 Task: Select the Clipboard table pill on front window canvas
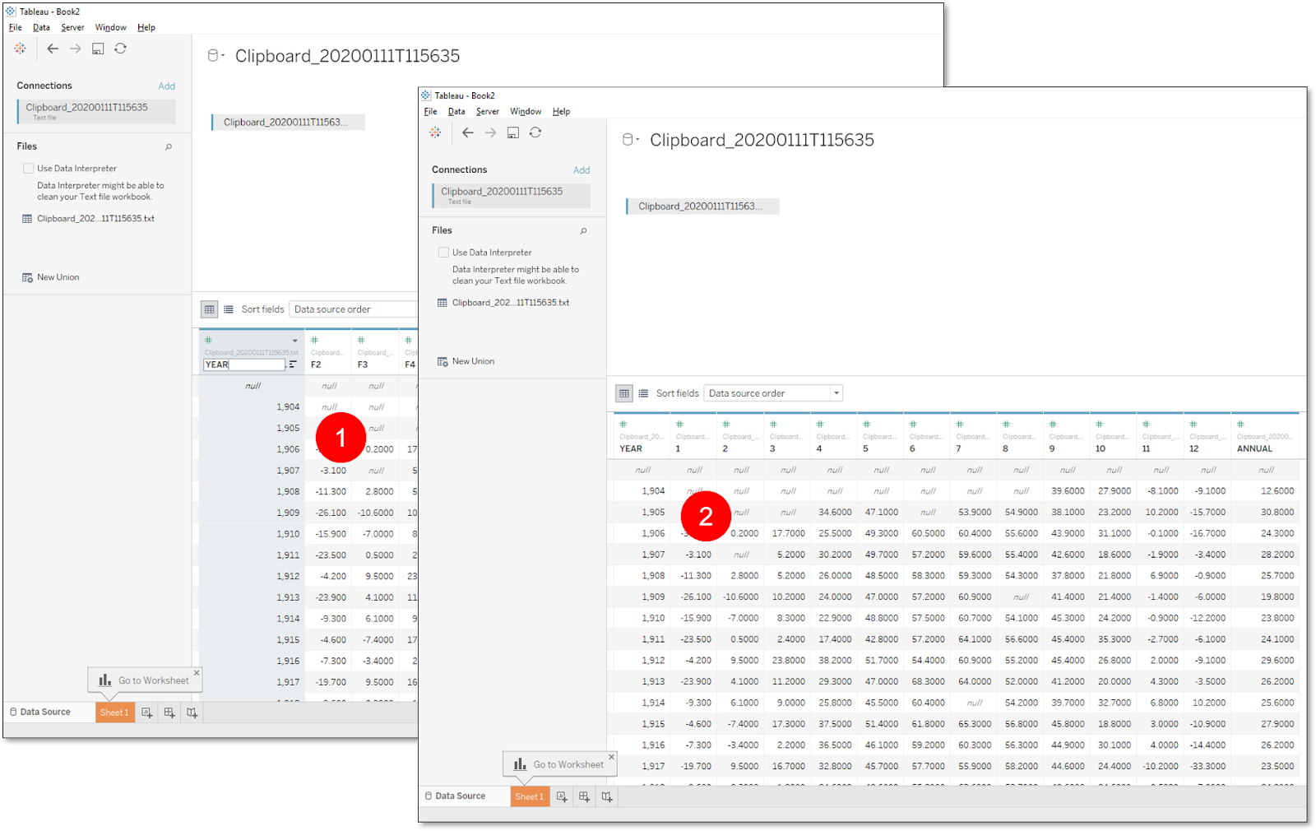[702, 207]
